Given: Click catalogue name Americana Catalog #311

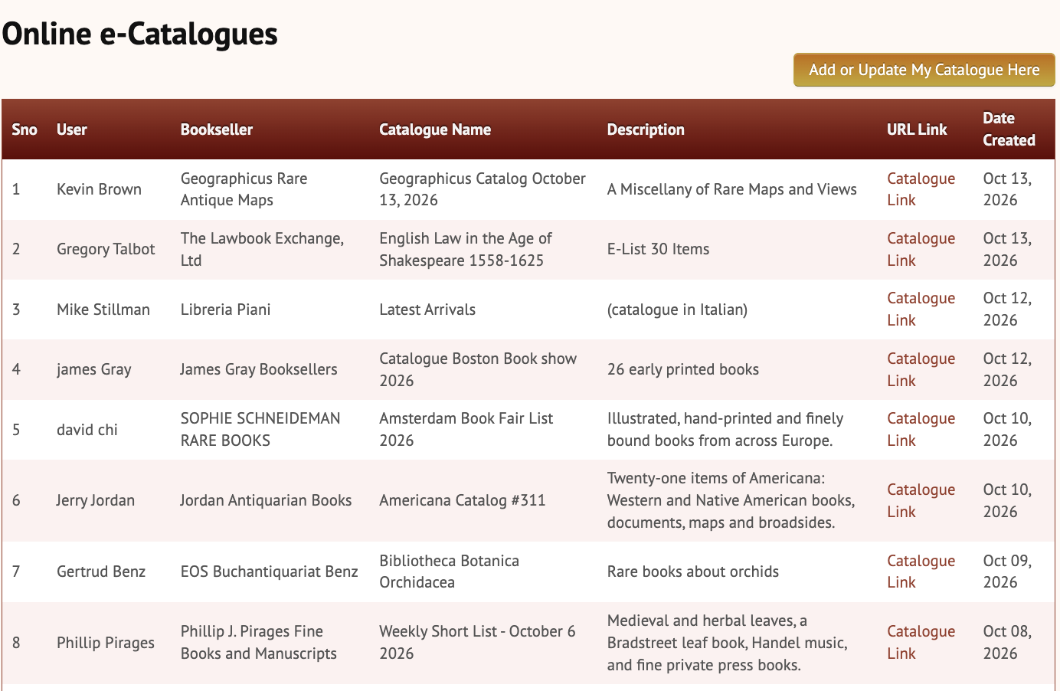Looking at the screenshot, I should [x=463, y=500].
